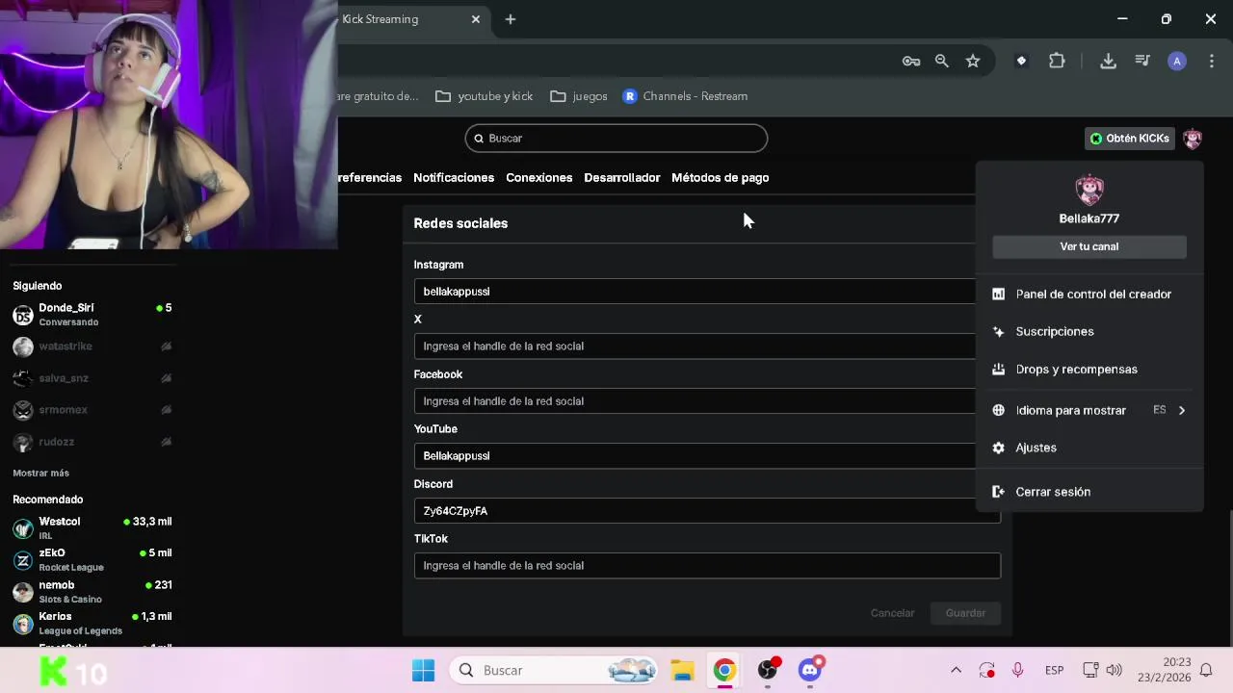This screenshot has height=693, width=1233.
Task: Click the Ajustes gear icon
Action: [x=998, y=448]
